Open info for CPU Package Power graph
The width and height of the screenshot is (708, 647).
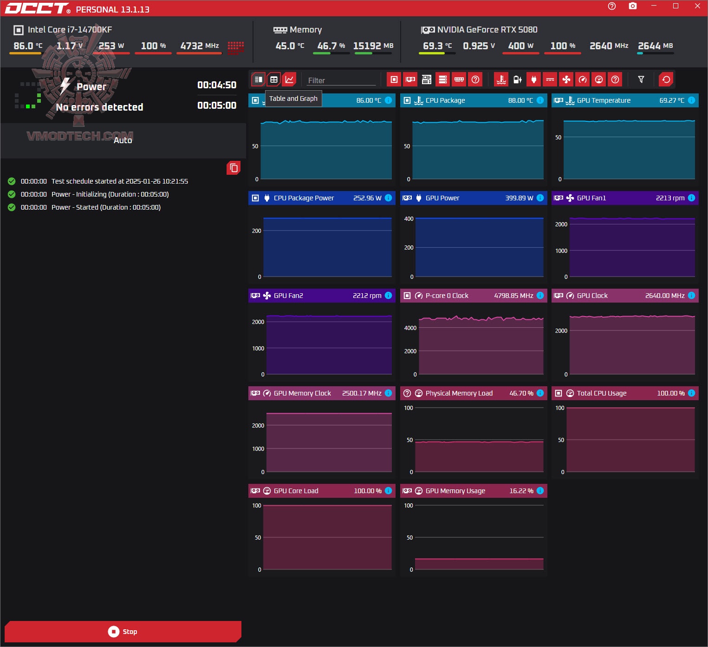[389, 198]
